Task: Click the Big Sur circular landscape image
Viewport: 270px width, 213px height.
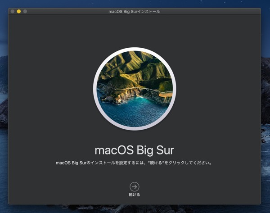Action: point(135,89)
